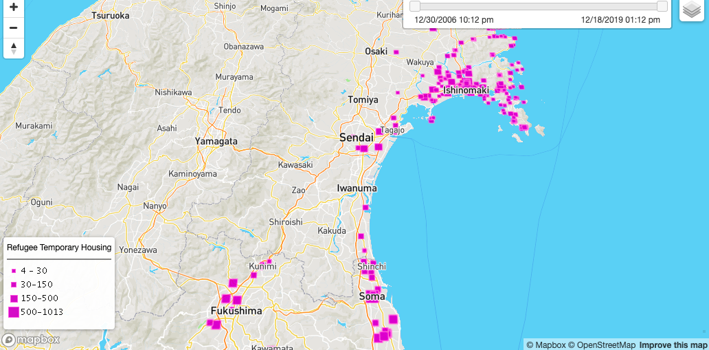
Task: Reset map bearing with compass button
Action: click(x=13, y=48)
